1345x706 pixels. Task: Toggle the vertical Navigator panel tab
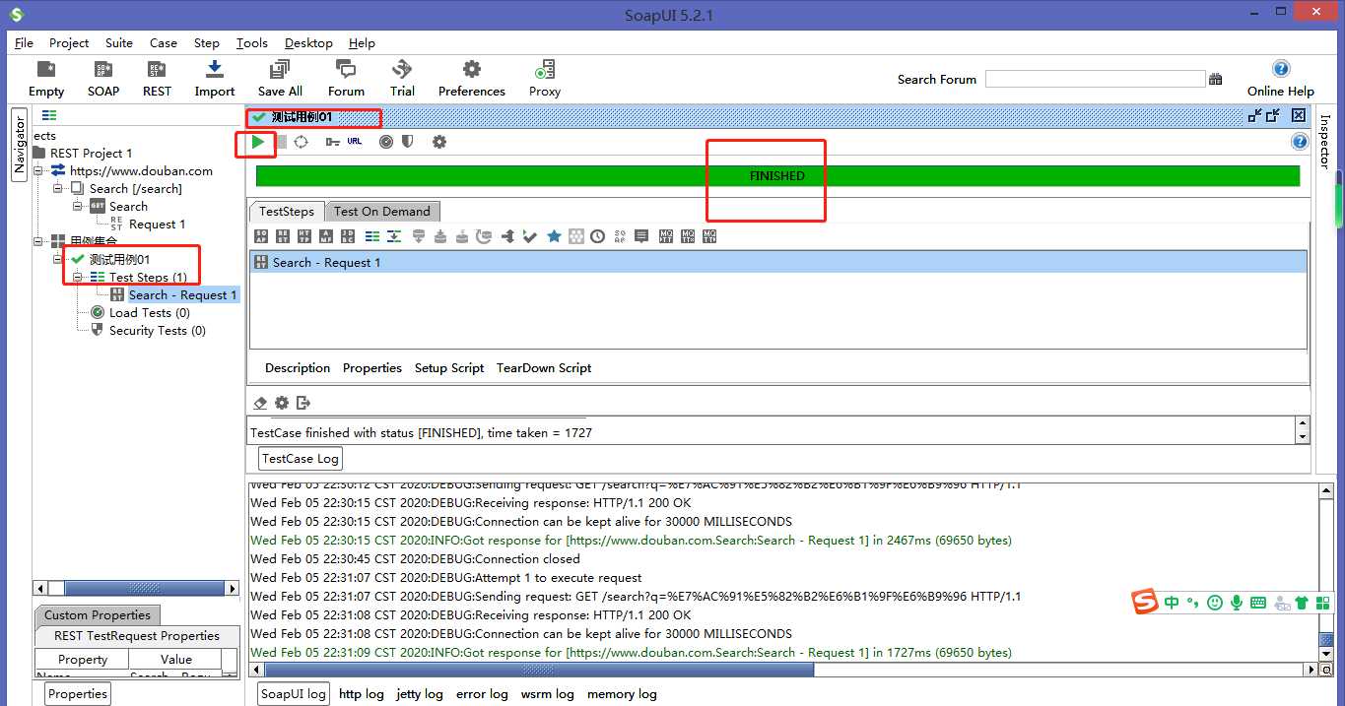click(x=19, y=145)
